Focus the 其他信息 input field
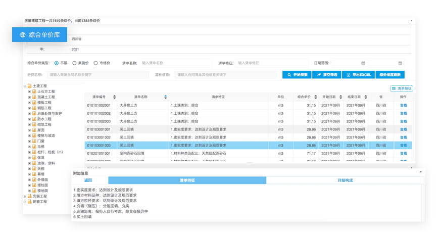This screenshot has width=439, height=232. pos(226,75)
